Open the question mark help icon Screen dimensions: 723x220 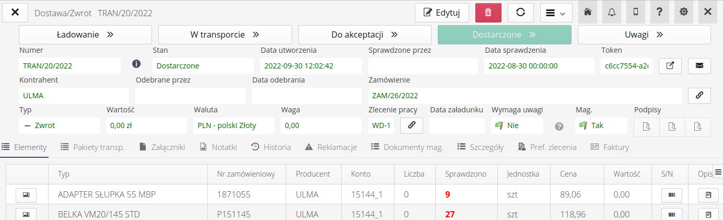(660, 12)
